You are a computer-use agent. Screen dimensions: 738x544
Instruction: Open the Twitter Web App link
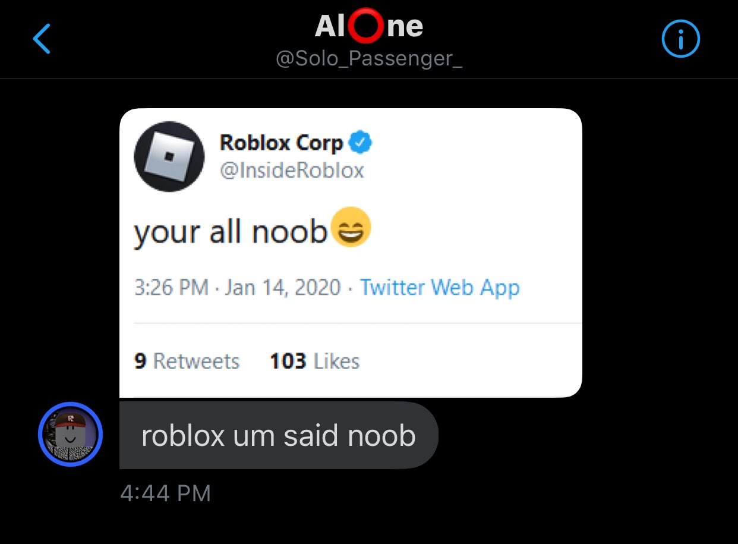coord(440,288)
